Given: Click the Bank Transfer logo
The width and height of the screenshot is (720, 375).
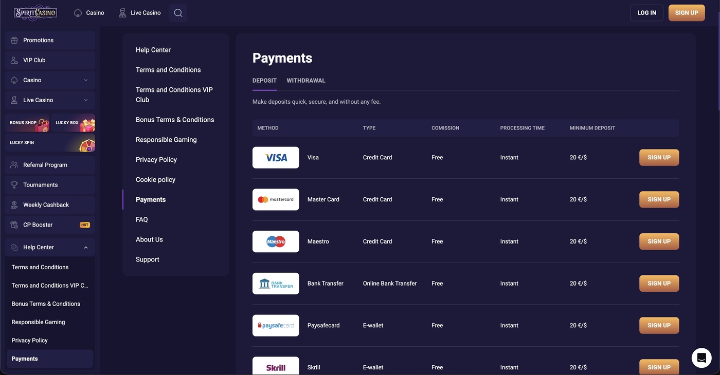Looking at the screenshot, I should coord(276,284).
